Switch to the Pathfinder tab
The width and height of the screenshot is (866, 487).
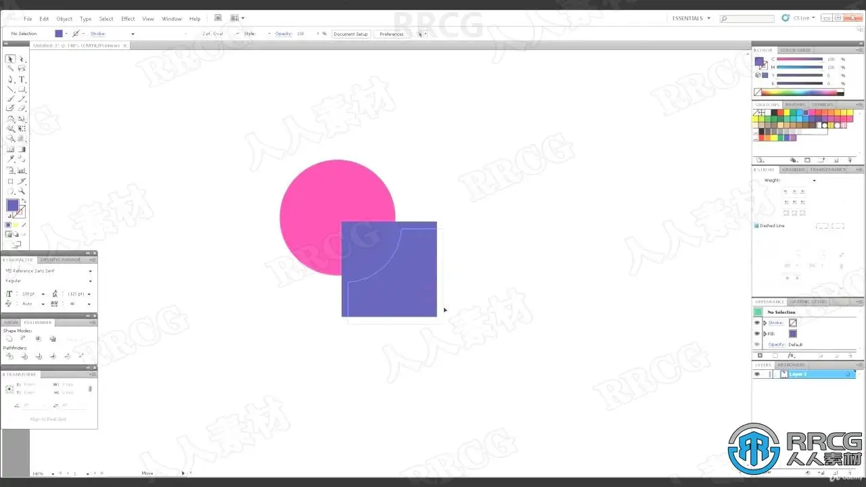tap(38, 323)
